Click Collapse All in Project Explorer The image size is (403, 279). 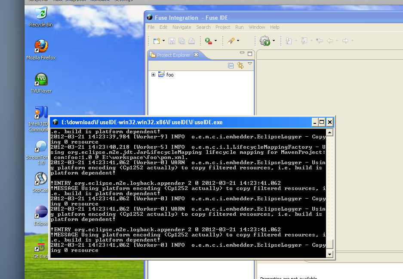pos(231,66)
